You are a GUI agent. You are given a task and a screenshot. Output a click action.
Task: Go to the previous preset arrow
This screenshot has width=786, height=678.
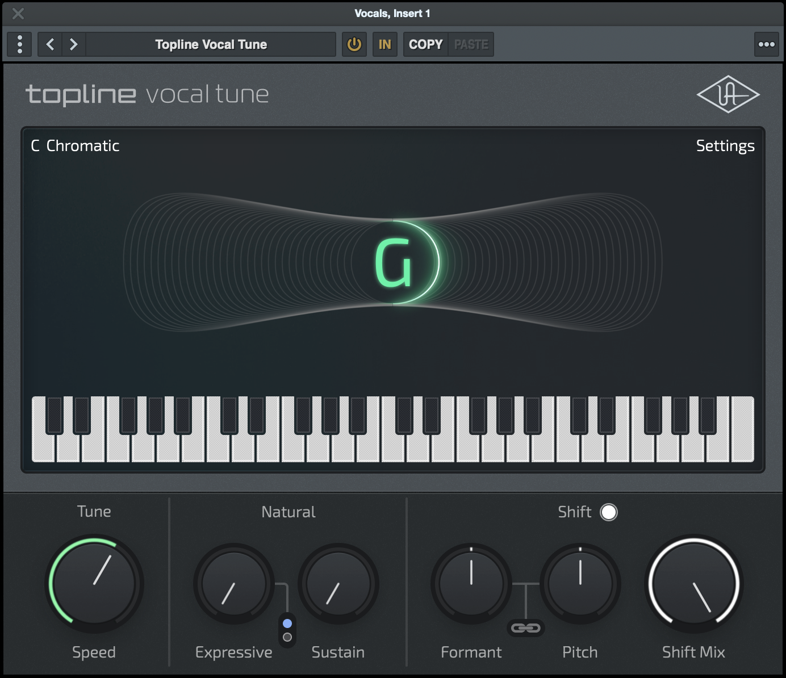tap(50, 44)
